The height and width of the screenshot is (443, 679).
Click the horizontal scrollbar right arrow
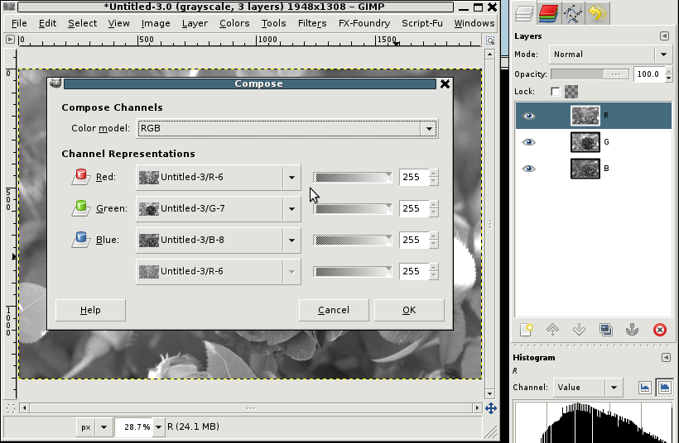[x=477, y=407]
